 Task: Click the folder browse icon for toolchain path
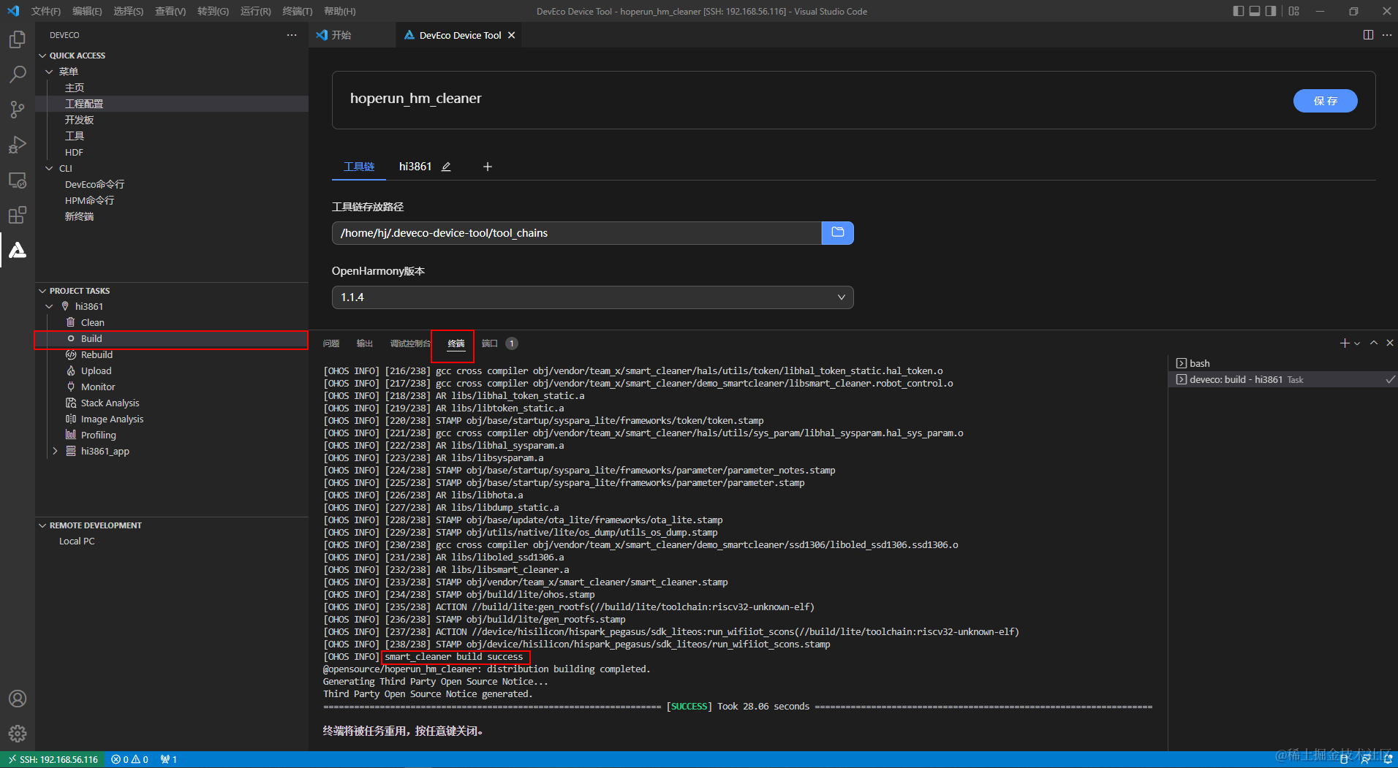pyautogui.click(x=838, y=233)
